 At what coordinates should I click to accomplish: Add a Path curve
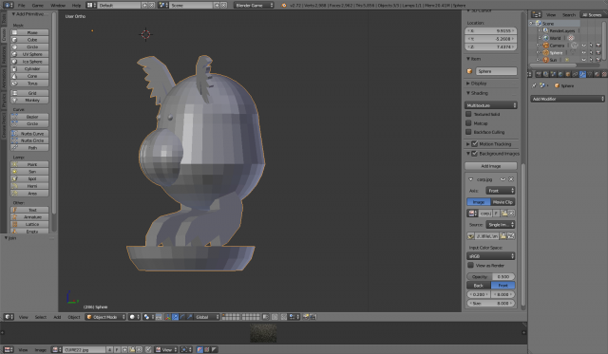[x=29, y=148]
